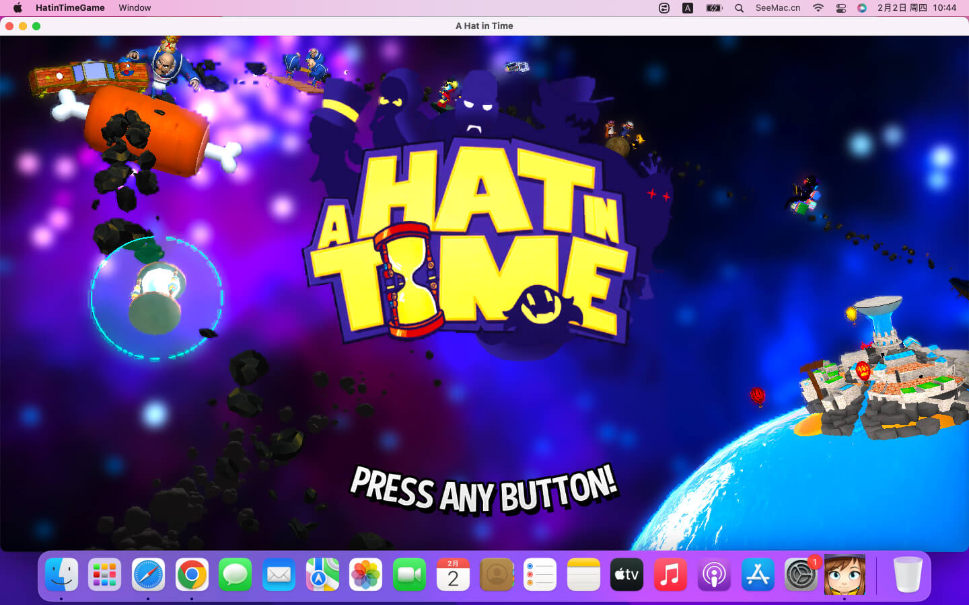Screen dimensions: 969x605
Task: Open the Apple menu
Action: tap(18, 8)
